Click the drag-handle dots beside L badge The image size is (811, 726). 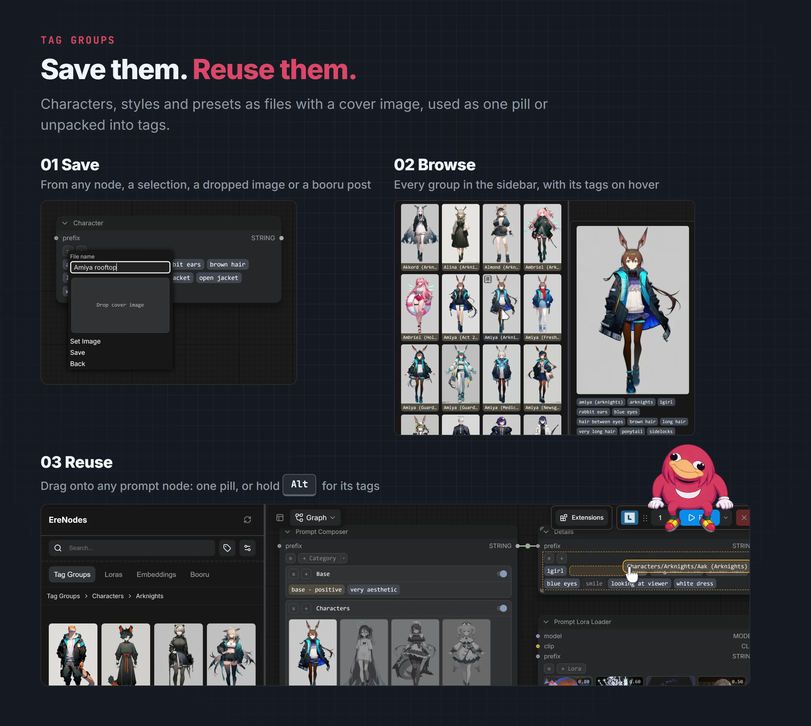[x=645, y=518]
